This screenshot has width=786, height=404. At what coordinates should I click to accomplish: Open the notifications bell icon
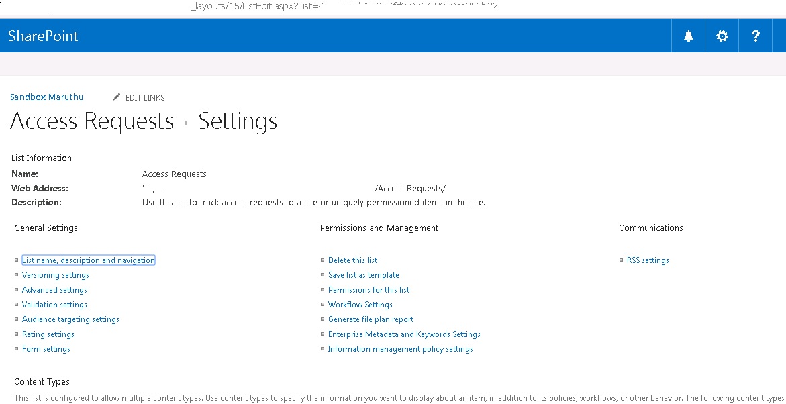688,35
